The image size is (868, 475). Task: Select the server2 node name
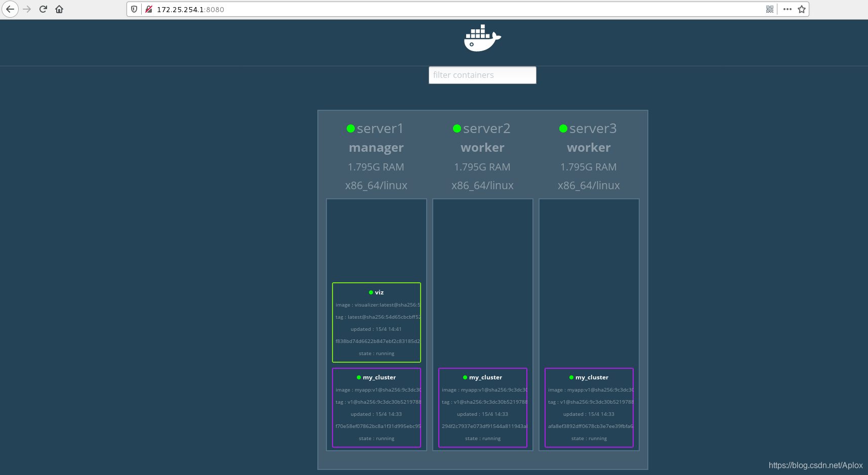pyautogui.click(x=486, y=128)
